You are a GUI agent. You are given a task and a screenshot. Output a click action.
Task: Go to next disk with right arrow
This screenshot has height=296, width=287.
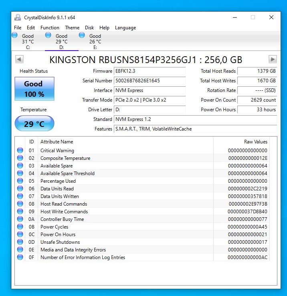pos(273,59)
